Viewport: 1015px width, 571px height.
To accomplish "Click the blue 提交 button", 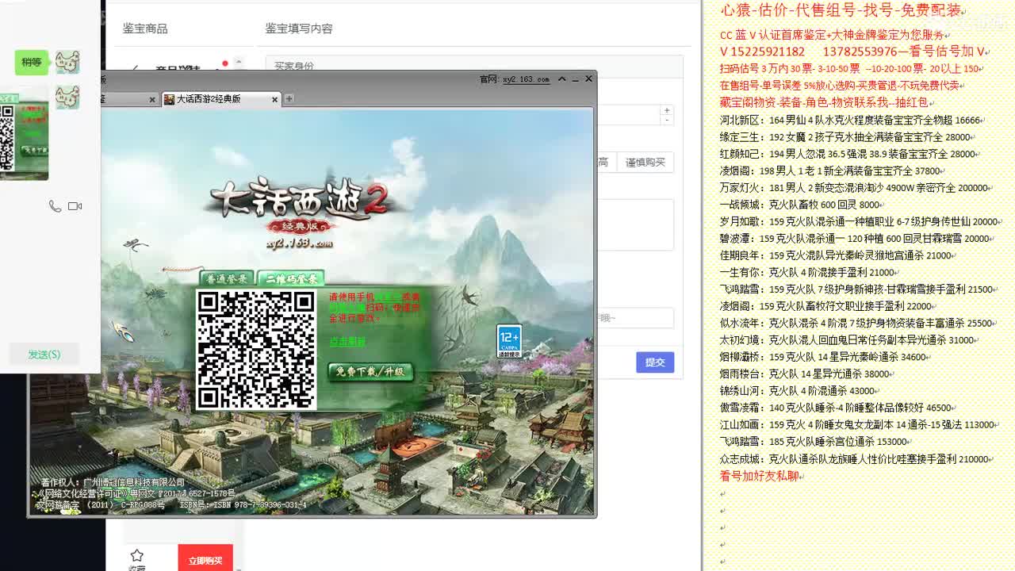I will 655,362.
